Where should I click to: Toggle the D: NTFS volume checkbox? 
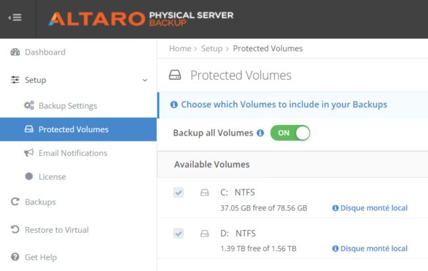tap(178, 234)
